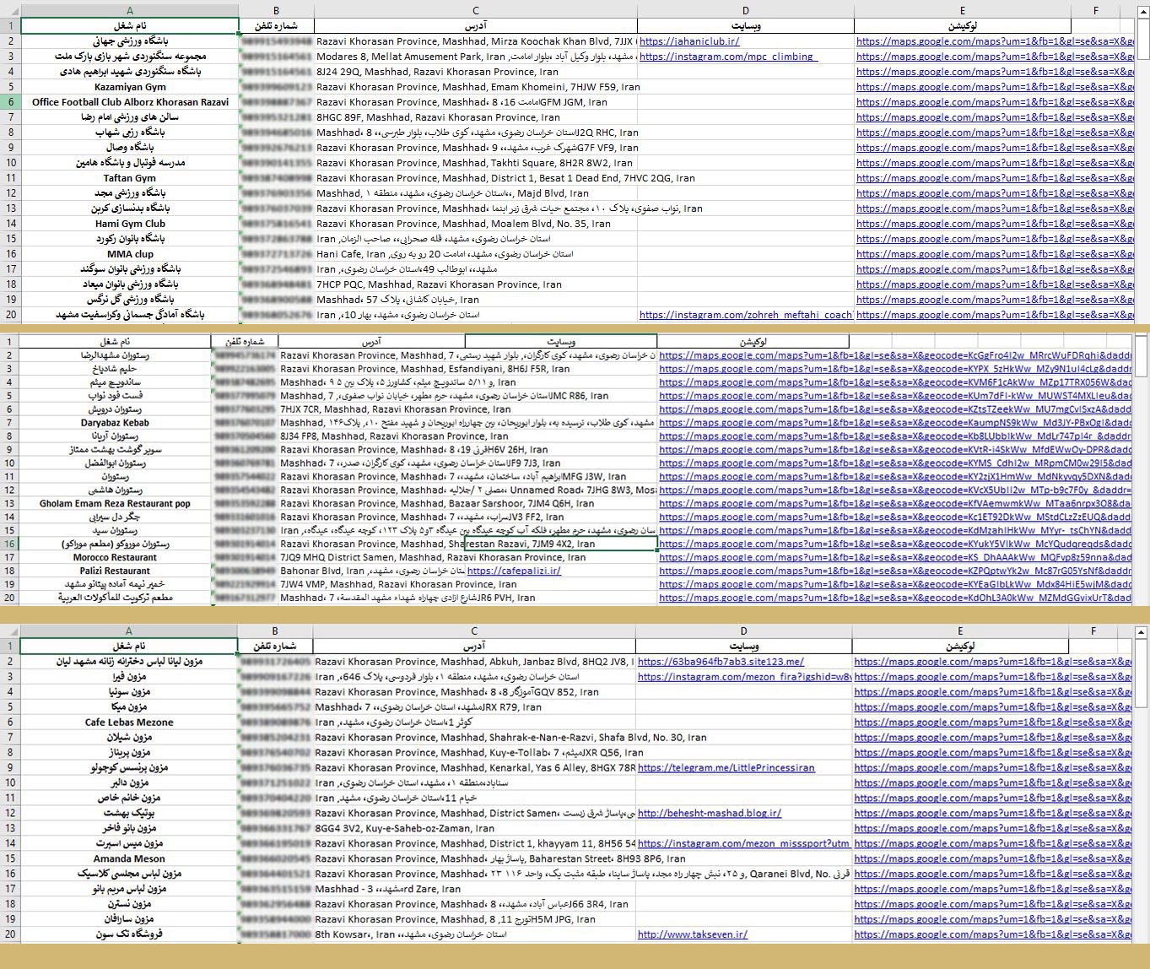Viewport: 1150px width, 969px height.
Task: Click the Hami Gym Club cell
Action: pyautogui.click(x=130, y=224)
